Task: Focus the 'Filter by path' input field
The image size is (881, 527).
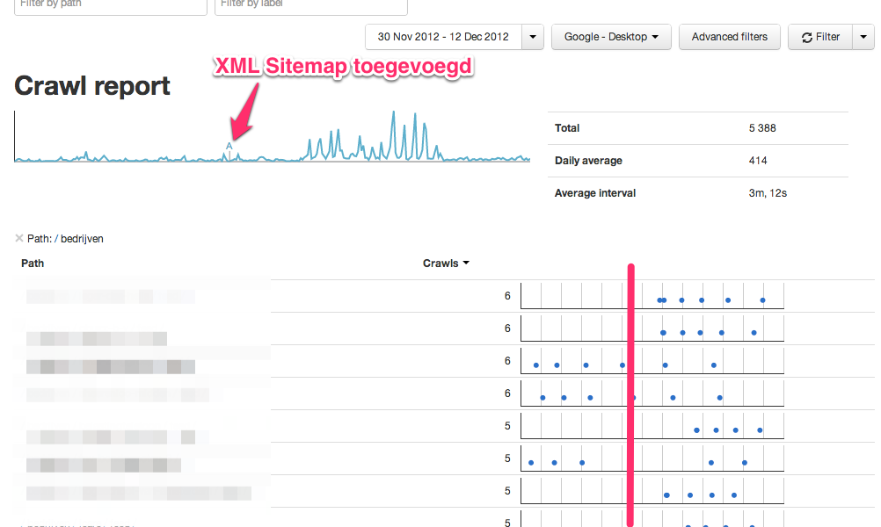Action: (111, 5)
